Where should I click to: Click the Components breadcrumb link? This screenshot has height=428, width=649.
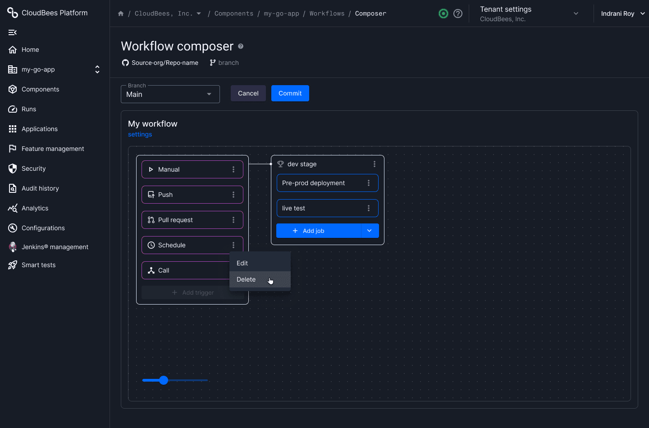(234, 14)
